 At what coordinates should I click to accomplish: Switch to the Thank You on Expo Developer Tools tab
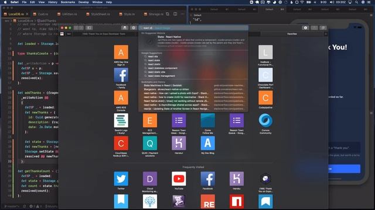(x=104, y=34)
